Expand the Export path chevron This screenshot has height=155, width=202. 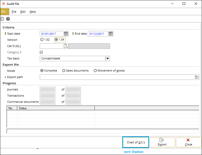tap(5, 77)
